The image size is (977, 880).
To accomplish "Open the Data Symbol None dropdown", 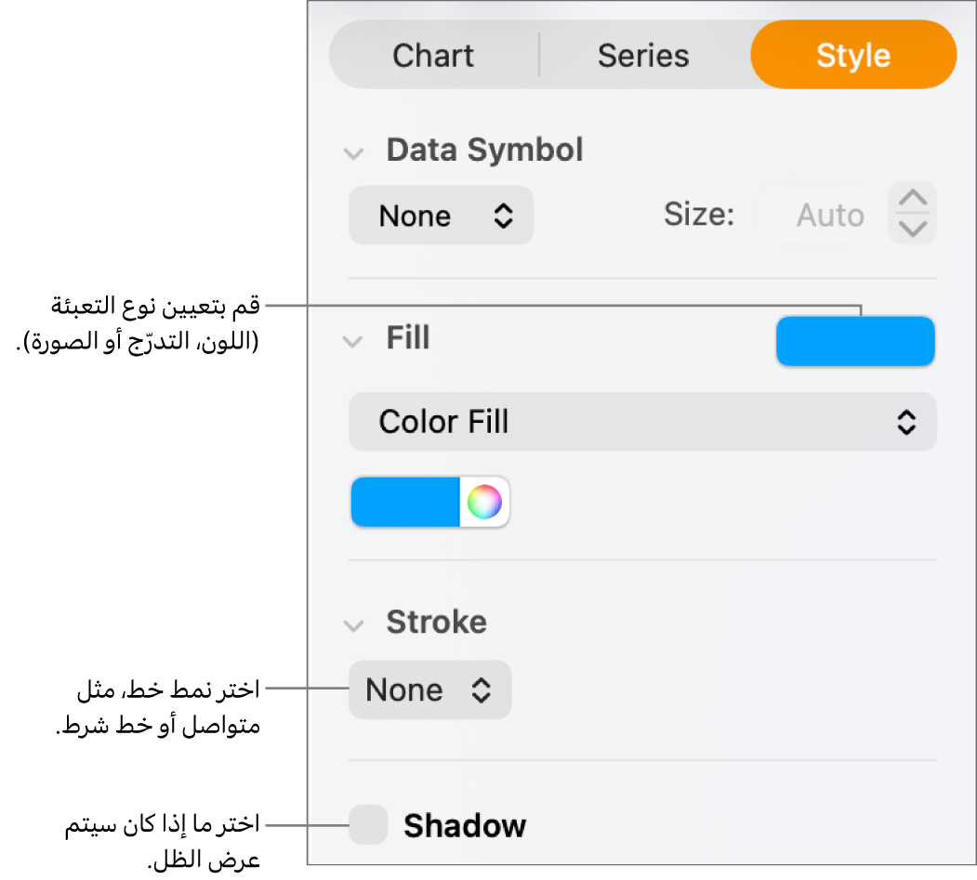I will 441,216.
